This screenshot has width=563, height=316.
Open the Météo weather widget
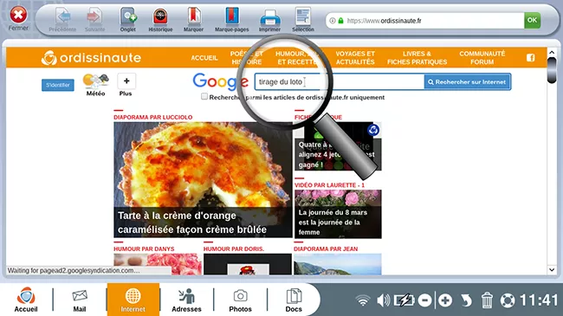(96, 85)
